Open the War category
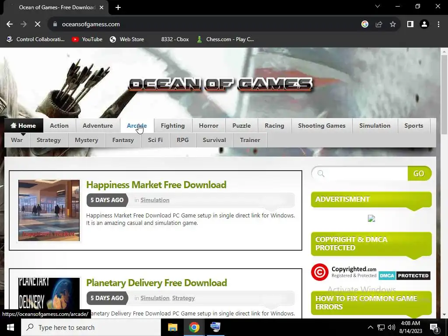The height and width of the screenshot is (336, 448). point(17,140)
